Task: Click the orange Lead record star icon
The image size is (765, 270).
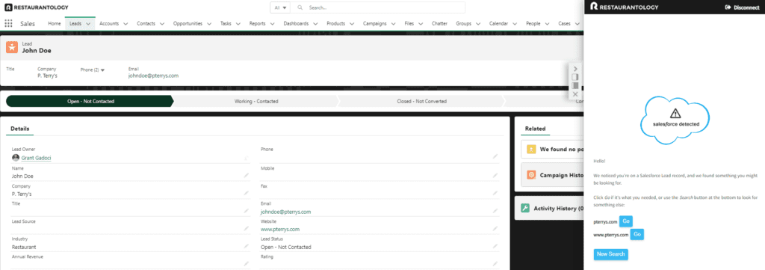Action: pyautogui.click(x=12, y=47)
